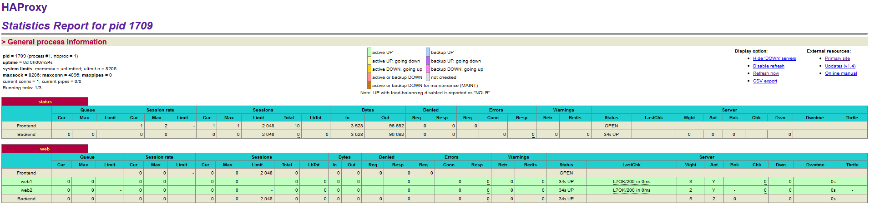
Task: Click '34s UP' in status Backend row
Action: (x=611, y=135)
